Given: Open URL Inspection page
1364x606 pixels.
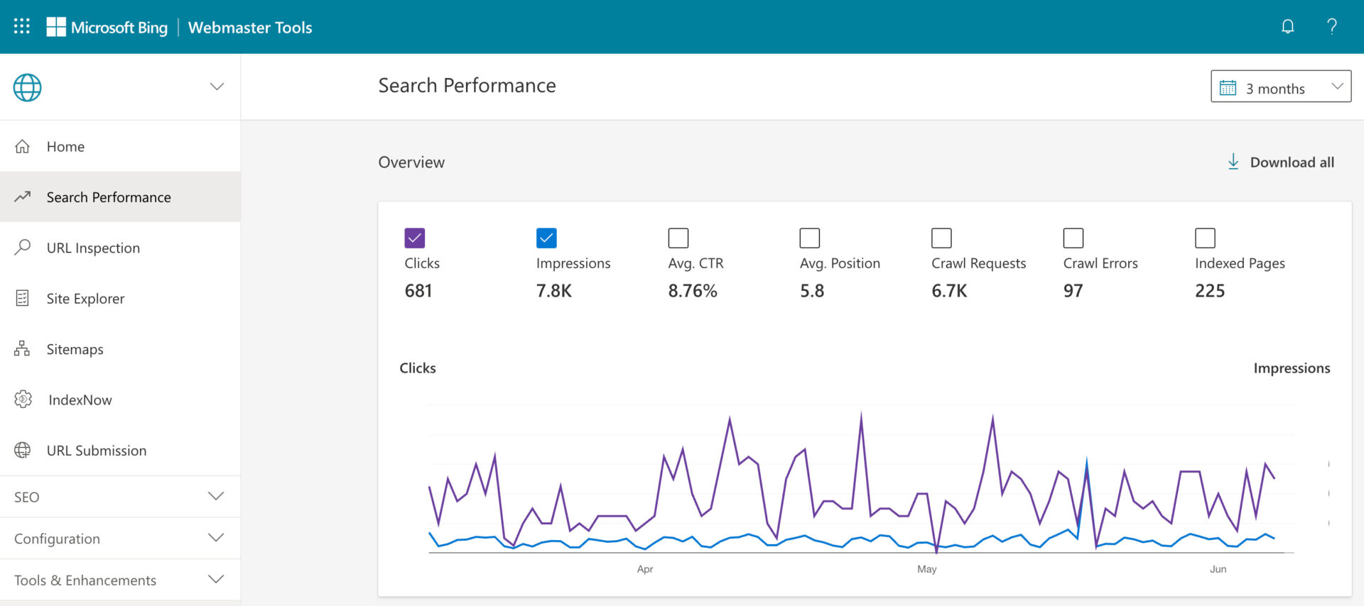Looking at the screenshot, I should point(120,248).
